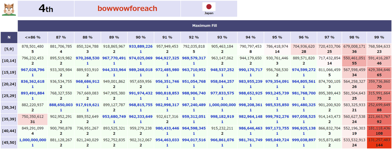Select the 99 % column header
The image size is (392, 149).
pyautogui.click(x=379, y=37)
